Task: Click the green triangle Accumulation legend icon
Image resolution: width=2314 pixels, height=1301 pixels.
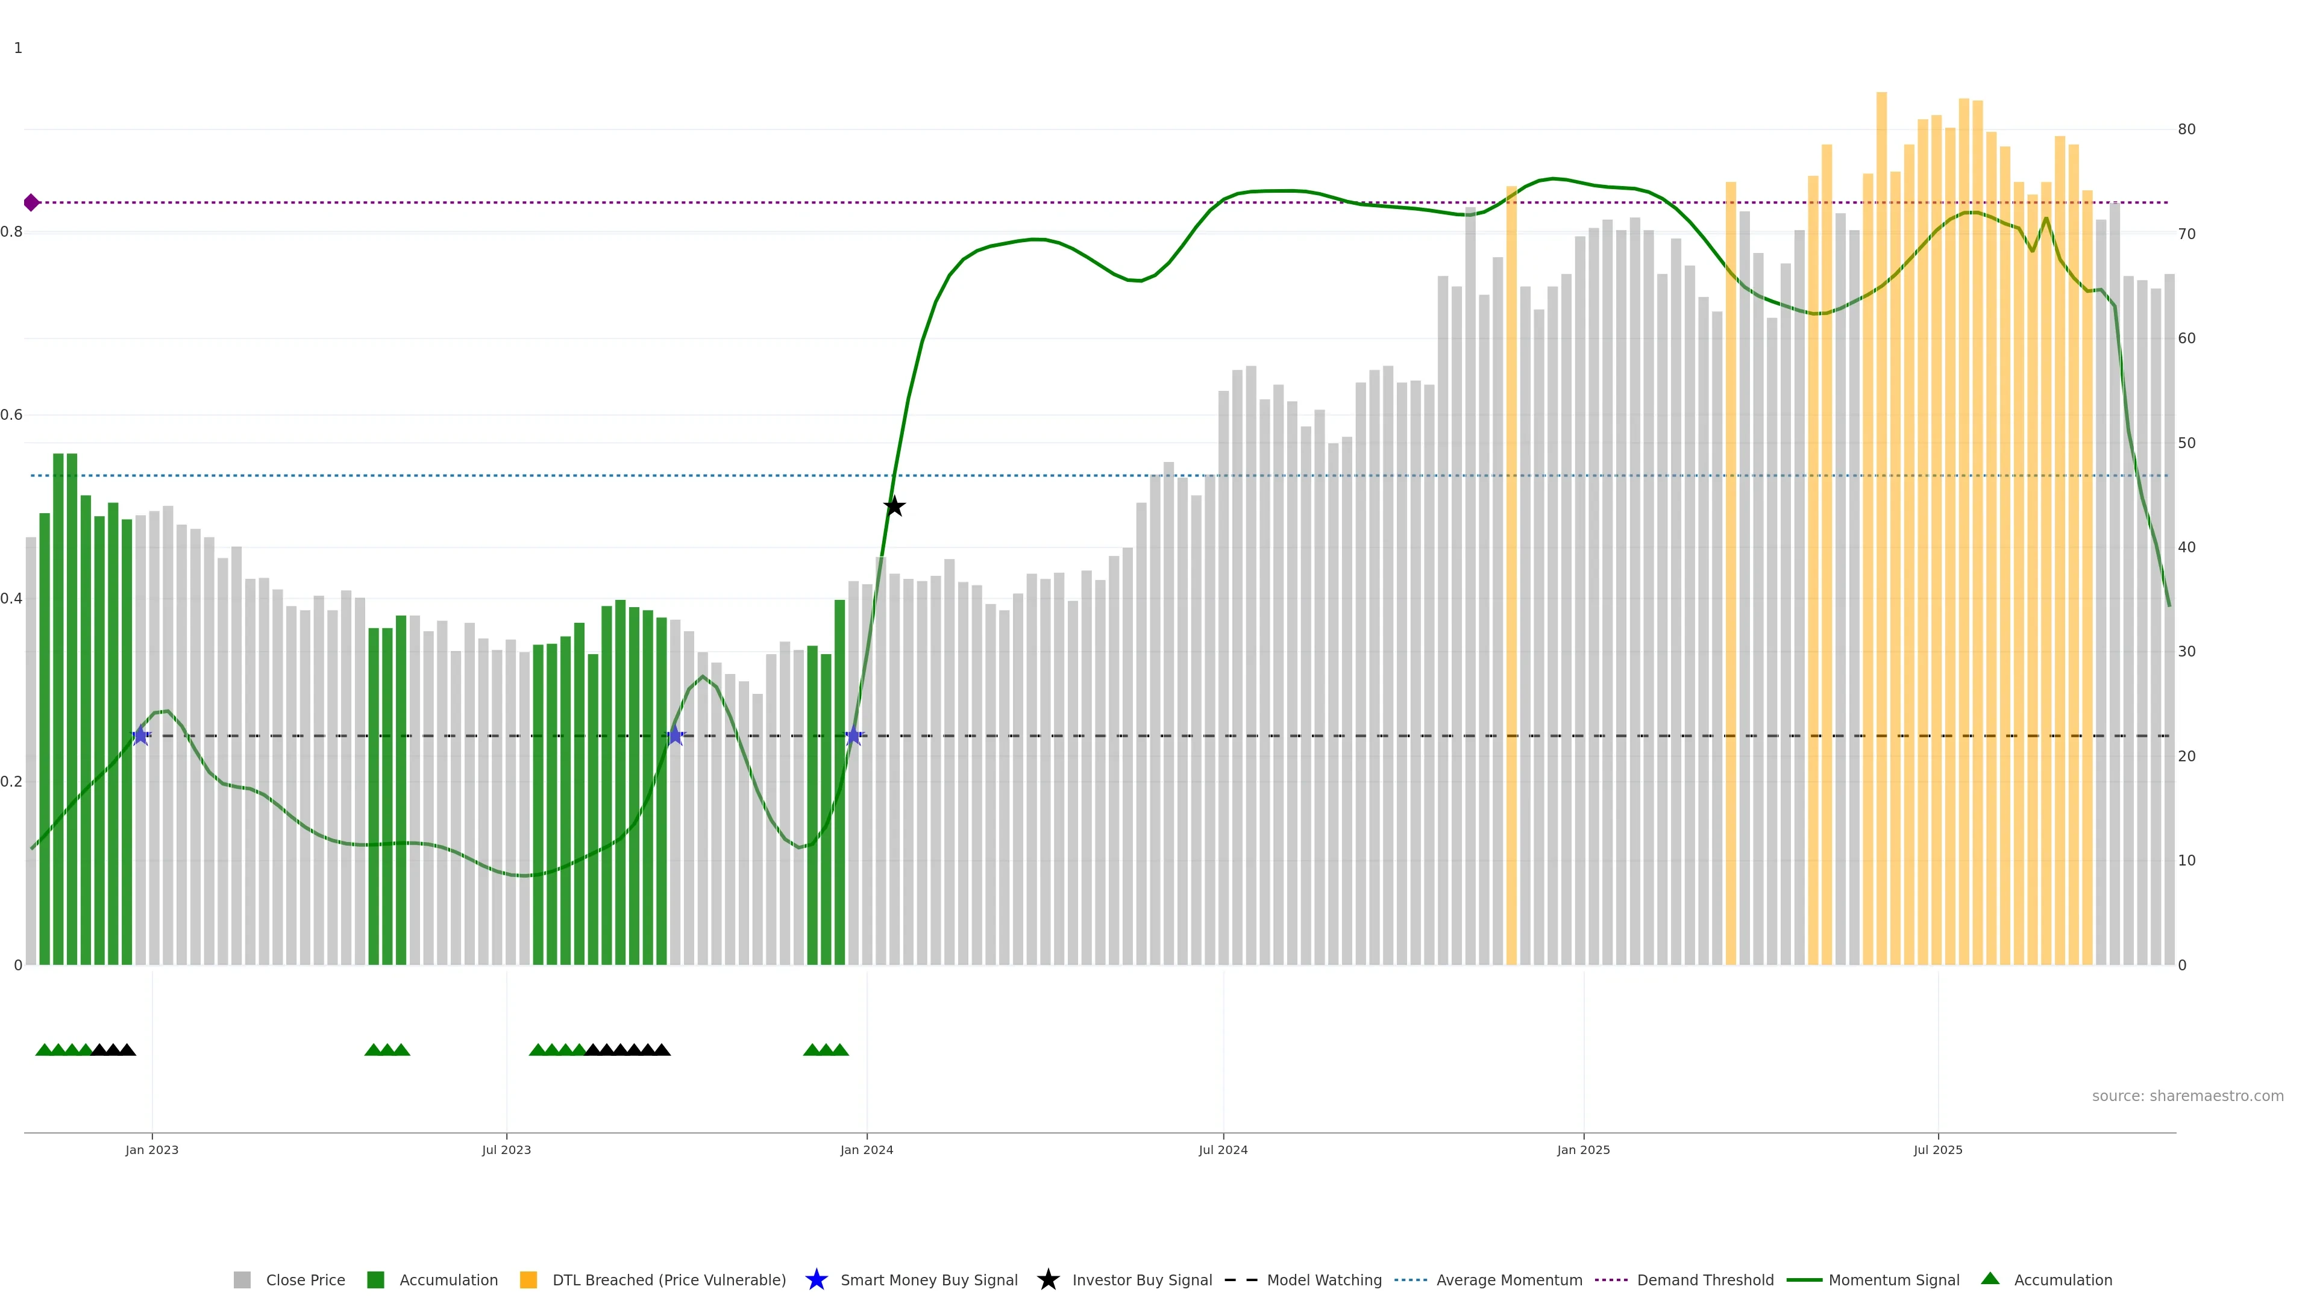Action: tap(1990, 1279)
